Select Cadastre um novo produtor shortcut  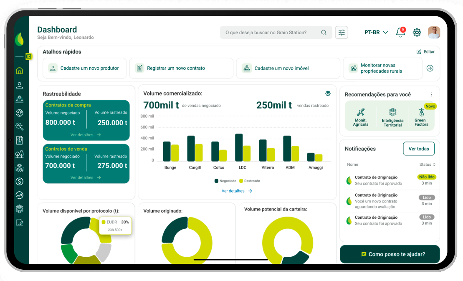84,68
